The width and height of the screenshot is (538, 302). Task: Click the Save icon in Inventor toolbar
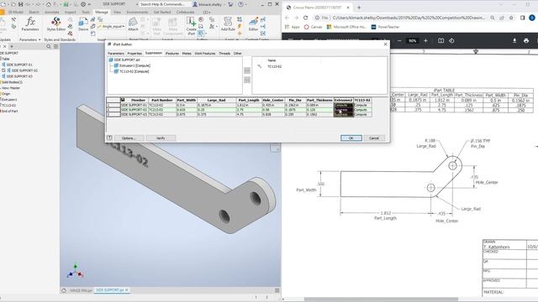pyautogui.click(x=20, y=4)
